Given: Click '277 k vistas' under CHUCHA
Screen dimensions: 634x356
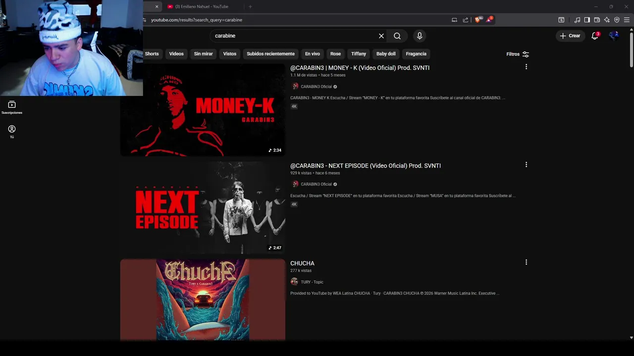Looking at the screenshot, I should (301, 270).
